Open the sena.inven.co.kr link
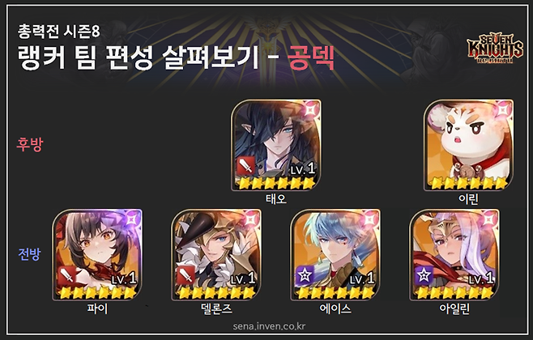533x340 pixels. point(269,326)
